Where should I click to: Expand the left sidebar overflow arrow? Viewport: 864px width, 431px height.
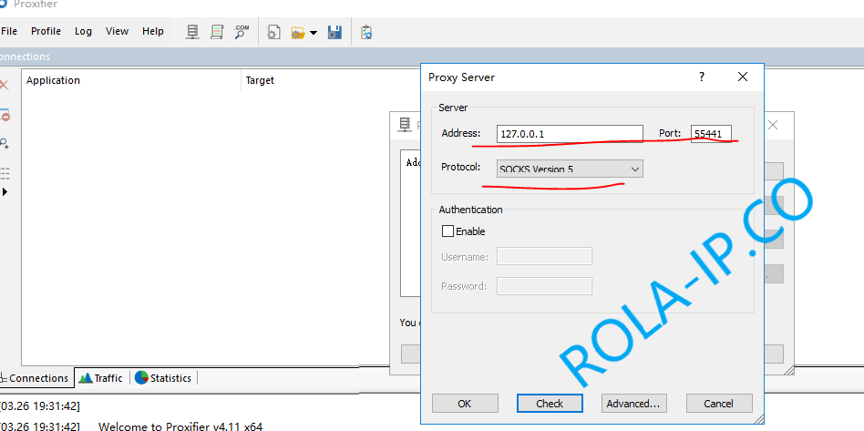pos(5,192)
